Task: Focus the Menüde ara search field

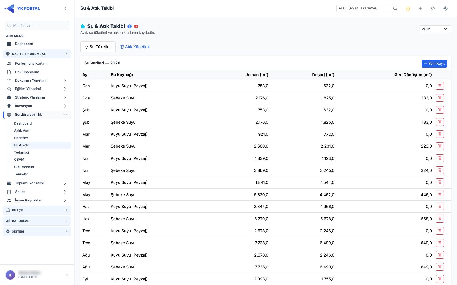Action: [37, 26]
